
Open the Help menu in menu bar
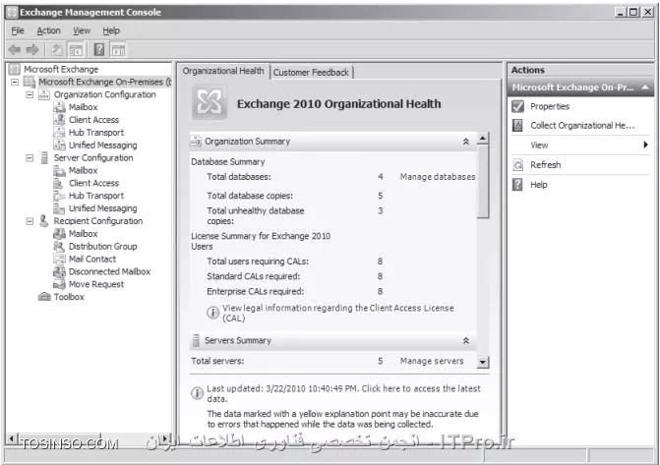[x=111, y=30]
